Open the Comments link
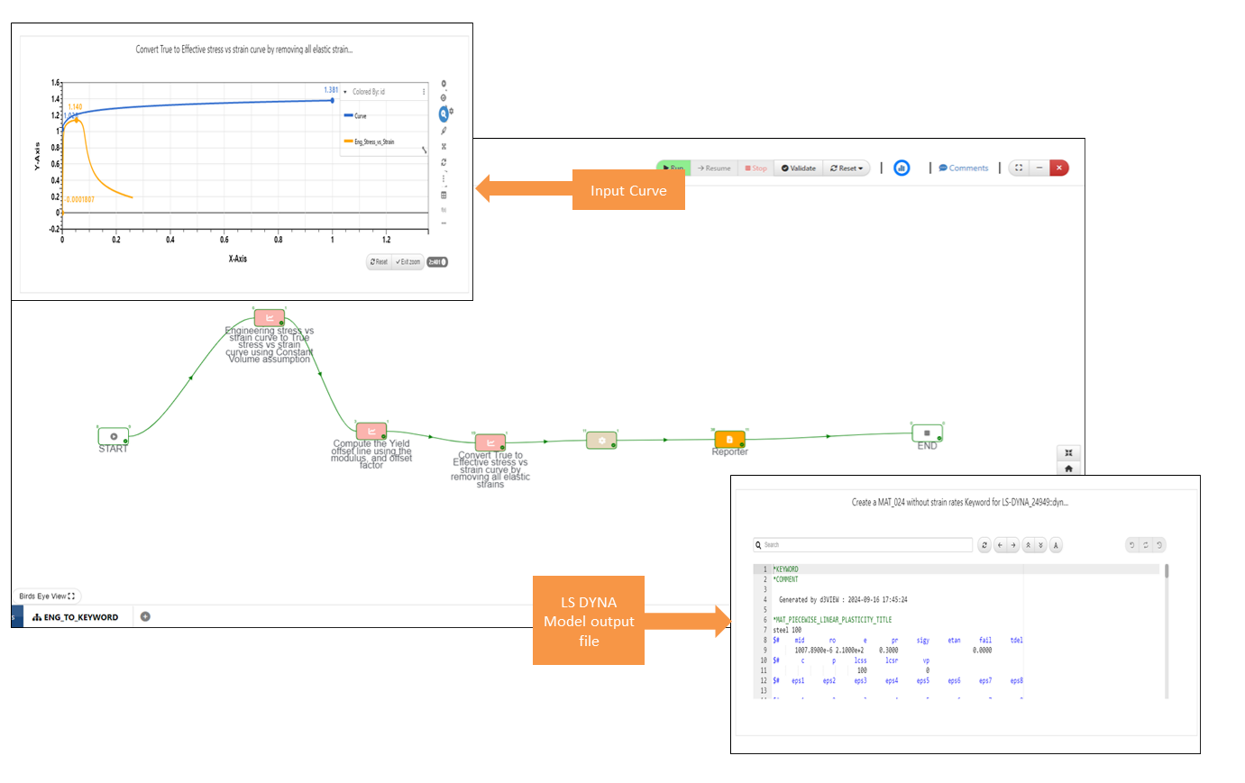This screenshot has width=1245, height=783. pos(964,168)
